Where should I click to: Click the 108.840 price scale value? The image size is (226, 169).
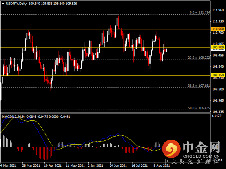pyautogui.click(x=218, y=67)
